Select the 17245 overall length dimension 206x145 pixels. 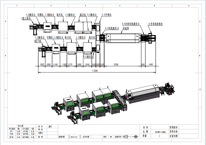(95, 71)
